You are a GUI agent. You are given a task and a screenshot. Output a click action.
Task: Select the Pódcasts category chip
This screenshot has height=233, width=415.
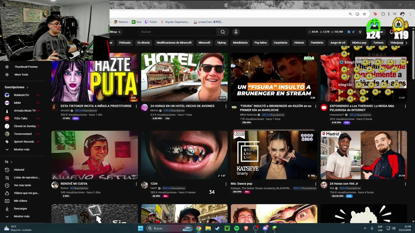click(x=125, y=43)
